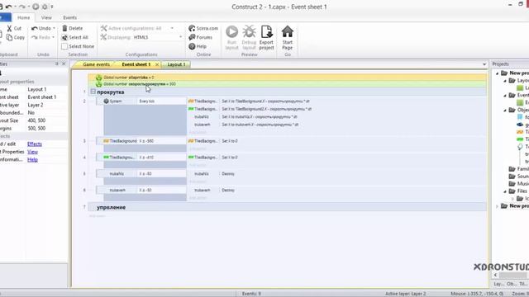Click the Margins value 500, 500
Screen dimensions: 529x297
coord(36,129)
